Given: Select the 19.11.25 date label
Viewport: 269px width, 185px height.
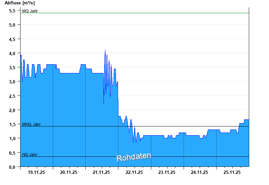Looking at the screenshot, I should point(36,172).
